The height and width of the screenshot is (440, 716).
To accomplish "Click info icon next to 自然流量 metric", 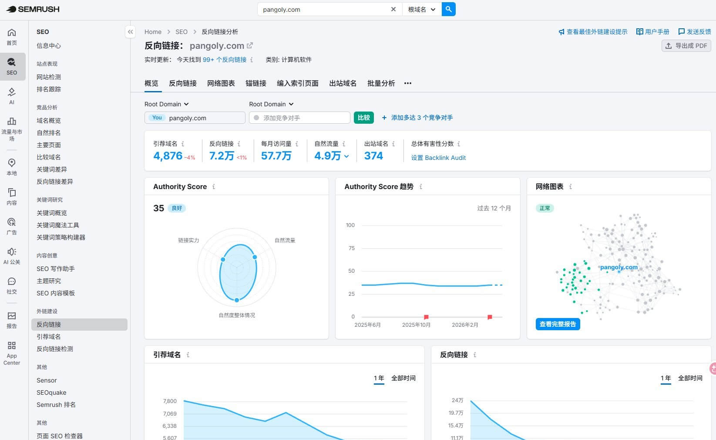I will pyautogui.click(x=344, y=144).
